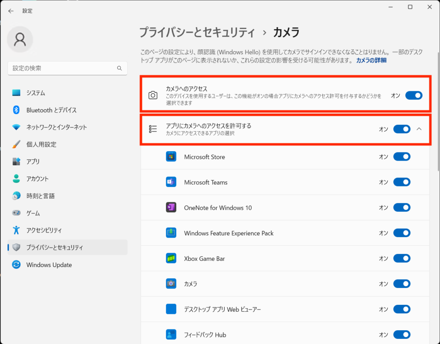Click the Microsoft Store app icon
This screenshot has width=440, height=344.
(x=171, y=157)
